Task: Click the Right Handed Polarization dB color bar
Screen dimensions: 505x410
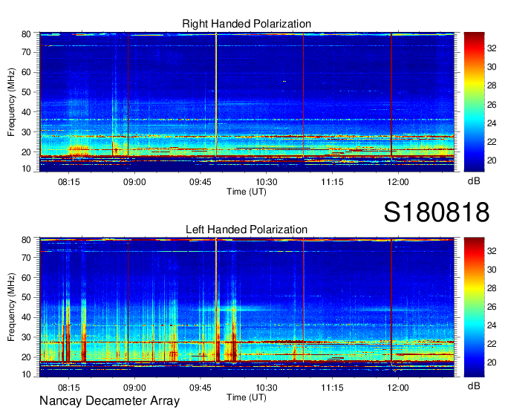Action: 474,102
